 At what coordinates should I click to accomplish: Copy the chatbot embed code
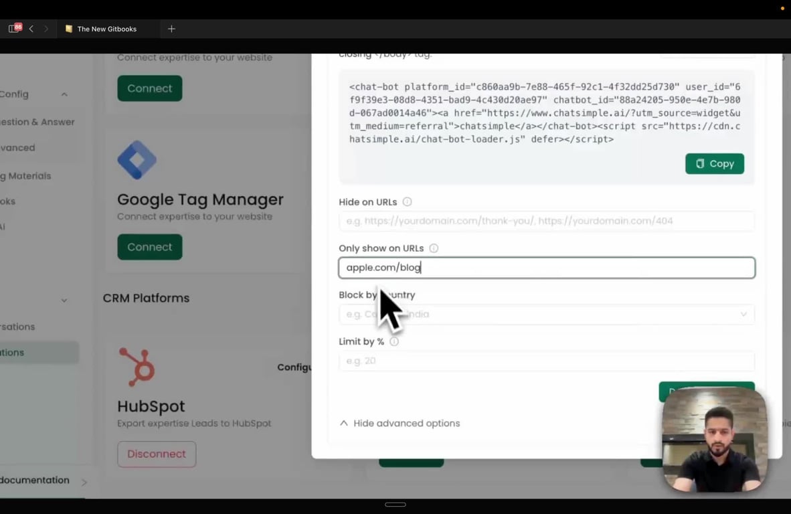[x=714, y=163]
